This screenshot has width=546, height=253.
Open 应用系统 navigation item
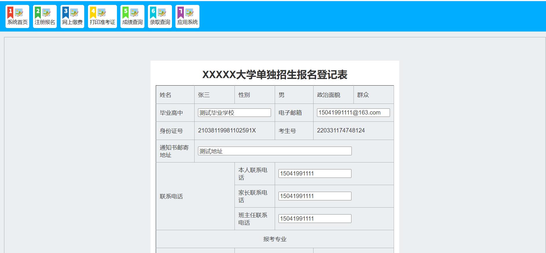pos(187,16)
